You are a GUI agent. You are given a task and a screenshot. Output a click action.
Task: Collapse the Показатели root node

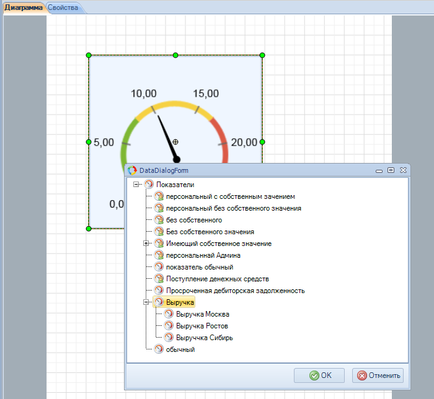[136, 185]
